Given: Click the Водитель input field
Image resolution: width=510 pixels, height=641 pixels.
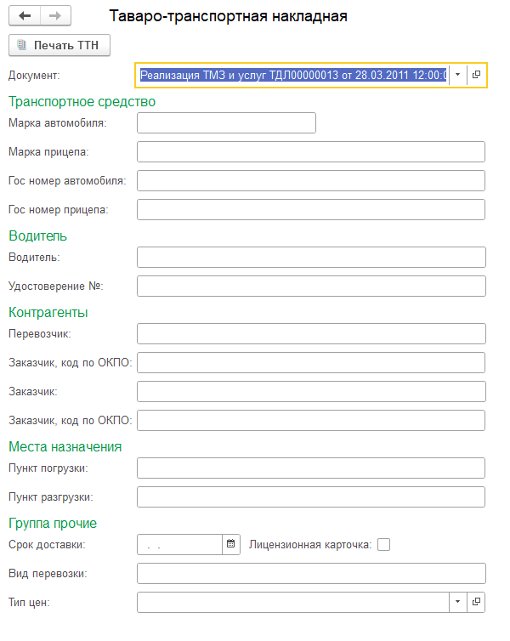Looking at the screenshot, I should point(310,257).
